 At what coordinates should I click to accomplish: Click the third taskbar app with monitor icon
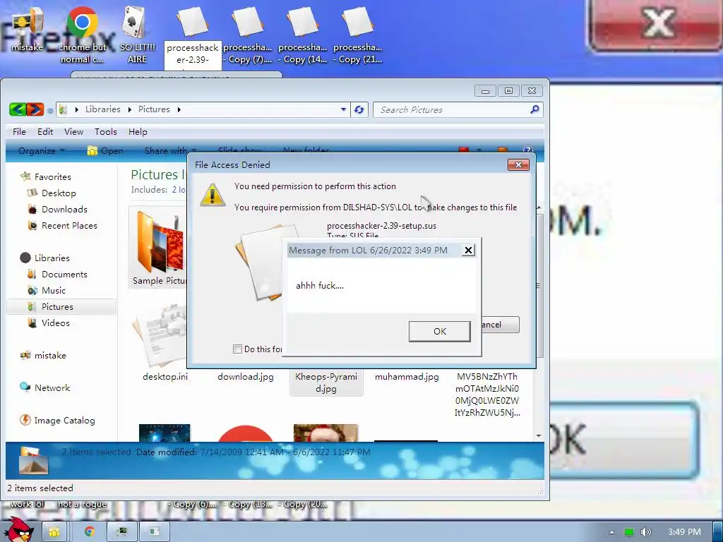121,532
